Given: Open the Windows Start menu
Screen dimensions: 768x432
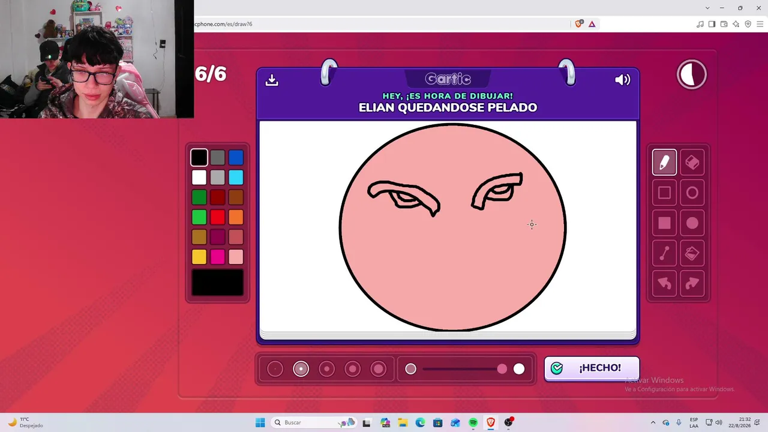Looking at the screenshot, I should pos(260,422).
